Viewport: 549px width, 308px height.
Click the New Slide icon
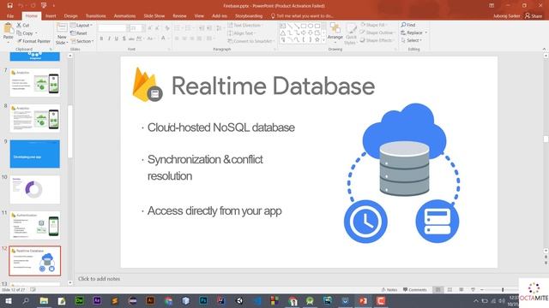click(x=62, y=28)
